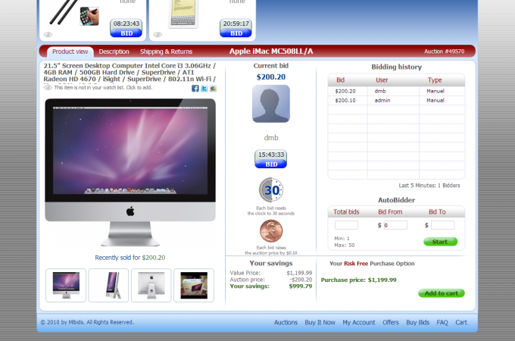Click the third social share icon
This screenshot has width=515, height=341.
click(213, 89)
